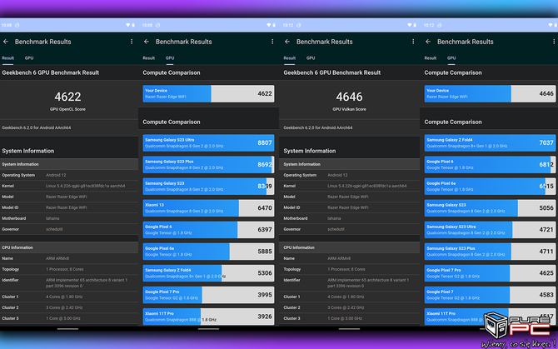The image size is (558, 349).
Task: Tap the Kernel row on the OpenCL screen
Action: [x=69, y=186]
